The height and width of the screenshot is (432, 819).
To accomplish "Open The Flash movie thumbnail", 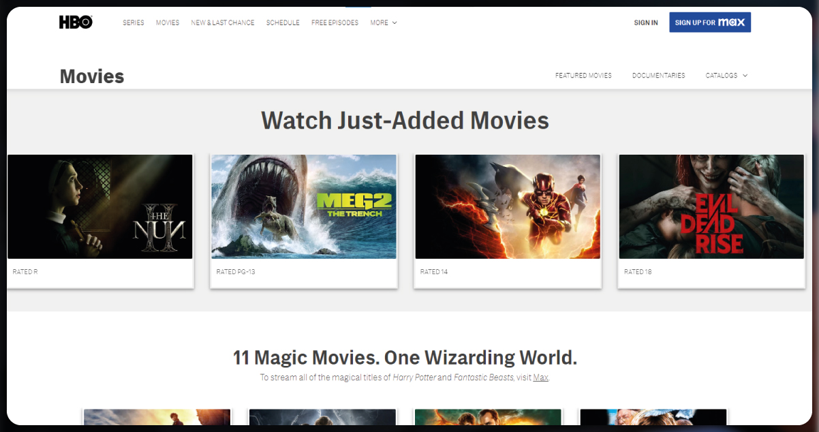I will (x=508, y=206).
